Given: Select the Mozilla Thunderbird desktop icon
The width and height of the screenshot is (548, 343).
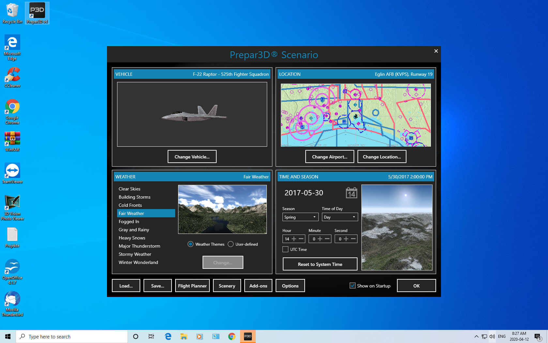Looking at the screenshot, I should click(x=12, y=304).
